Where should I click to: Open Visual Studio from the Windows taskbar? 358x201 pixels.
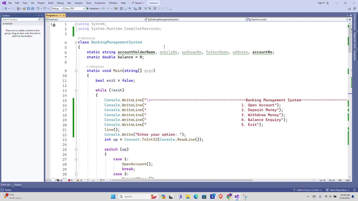point(237,197)
